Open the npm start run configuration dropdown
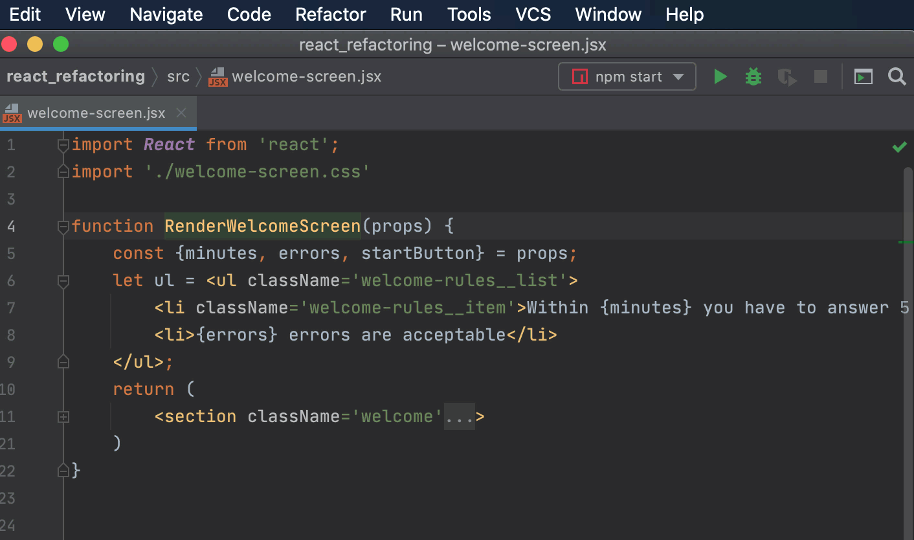The image size is (914, 540). pos(679,76)
